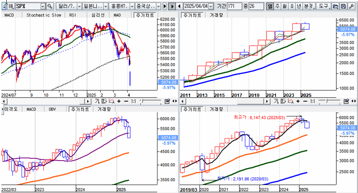Expand the dropdown next to 일본니
This screenshot has height=193, width=358.
(x=105, y=6)
